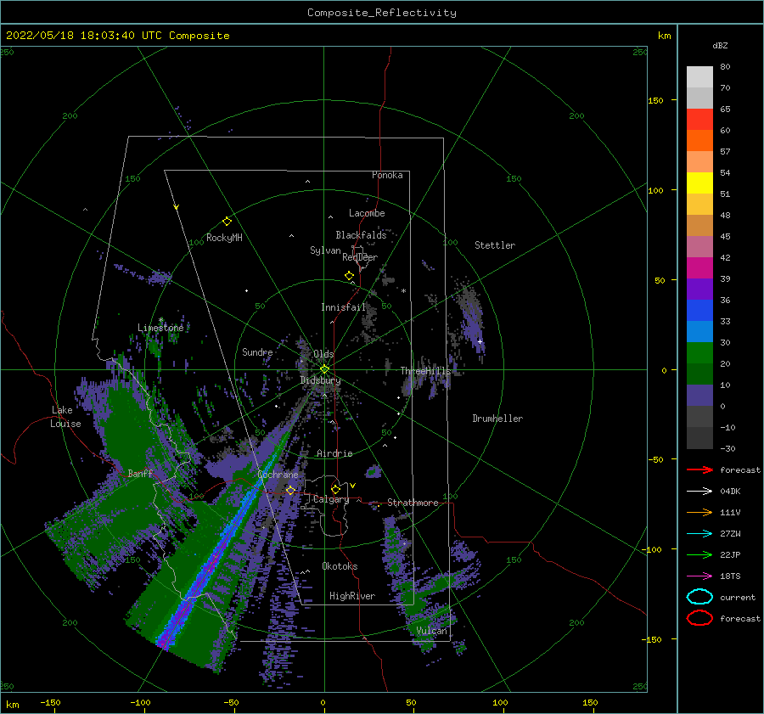Click the Lake Louise label
Screen dimensions: 764x714
tap(65, 417)
